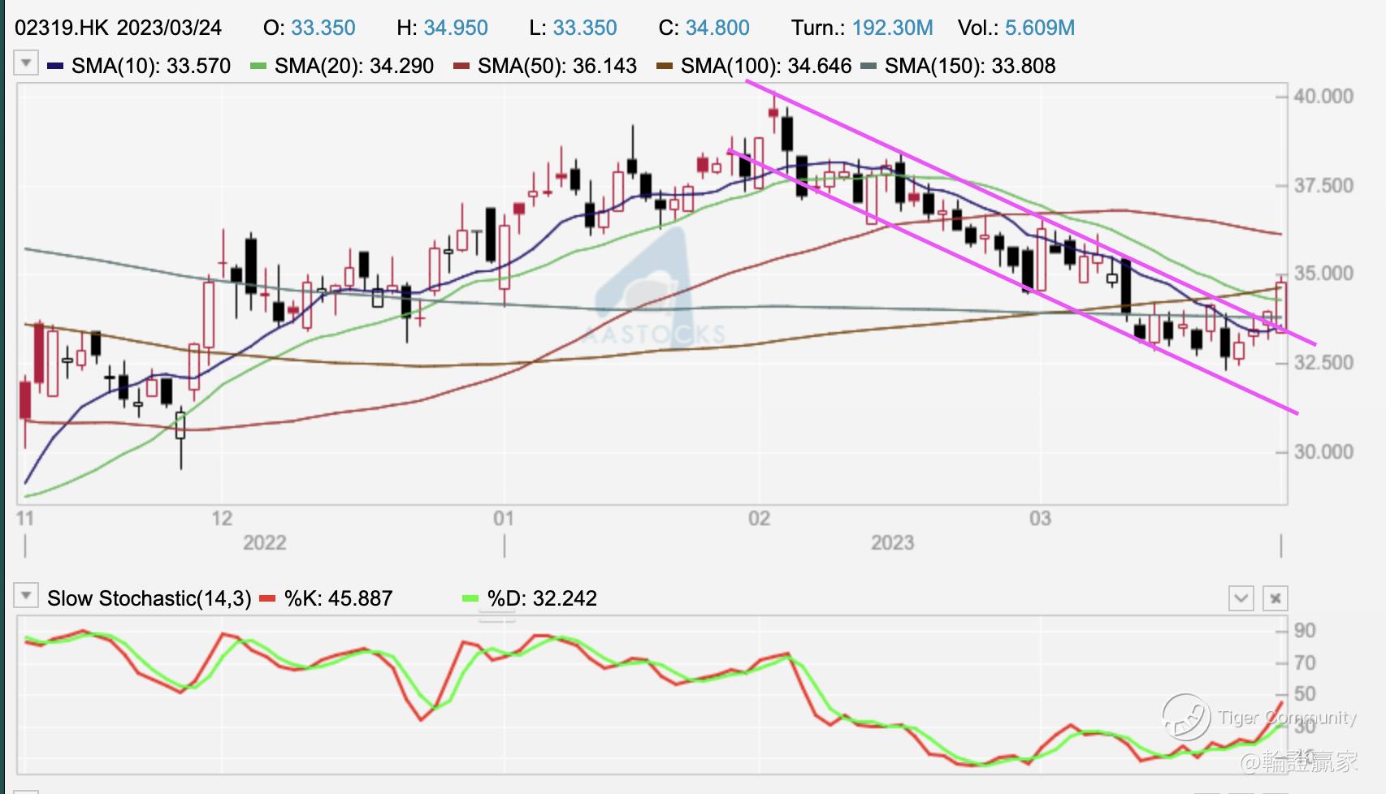Click the SMA(100): 34.646 label
Screen dimensions: 1386x794
click(766, 66)
